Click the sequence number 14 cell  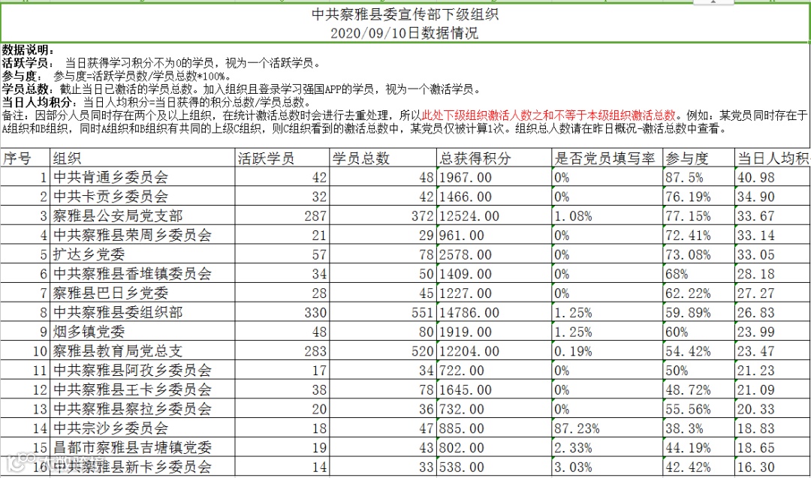tap(26, 428)
